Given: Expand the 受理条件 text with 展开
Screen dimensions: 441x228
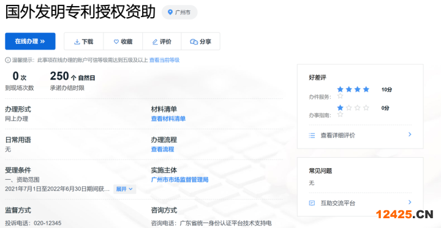Looking at the screenshot, I should [124, 189].
